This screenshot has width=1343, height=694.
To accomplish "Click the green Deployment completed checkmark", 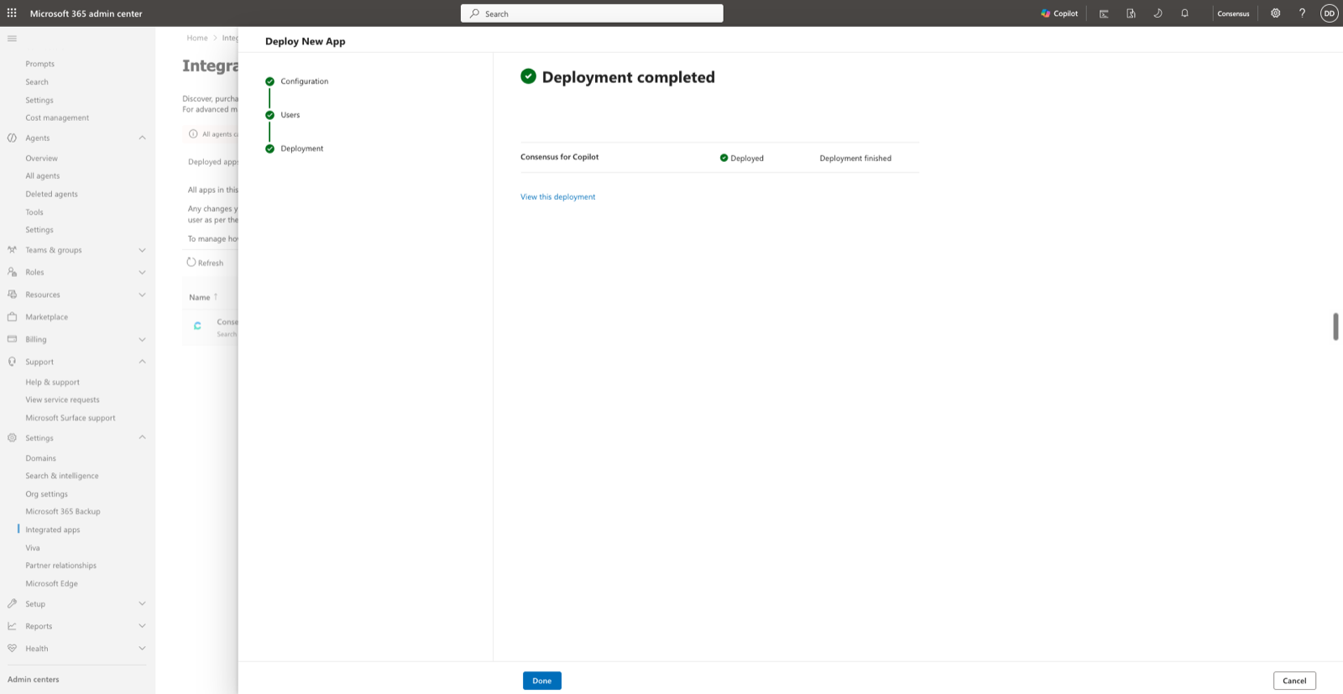I will pos(528,76).
